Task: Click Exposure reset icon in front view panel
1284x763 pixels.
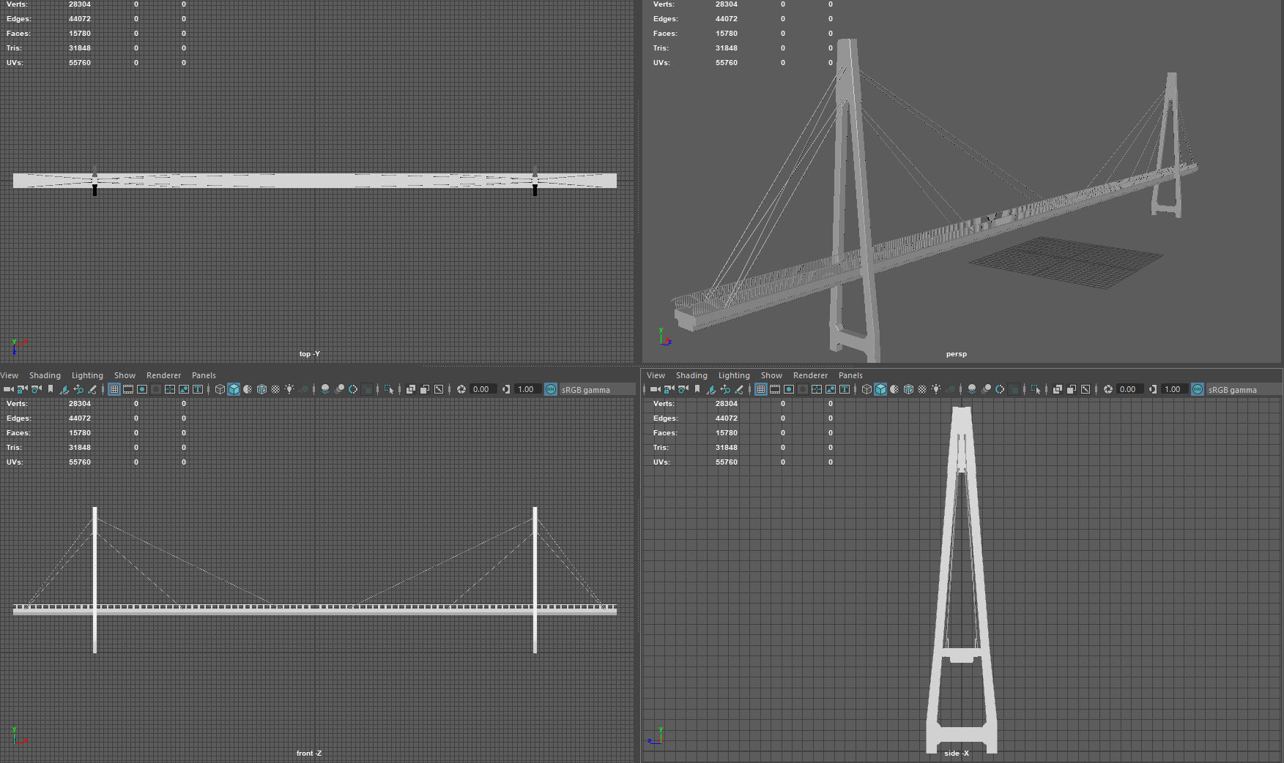Action: [461, 389]
